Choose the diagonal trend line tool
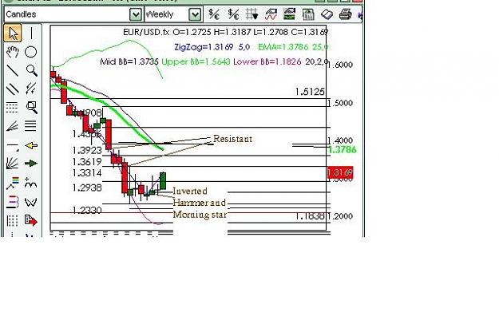Image resolution: width=499 pixels, height=312 pixels. pos(13,70)
